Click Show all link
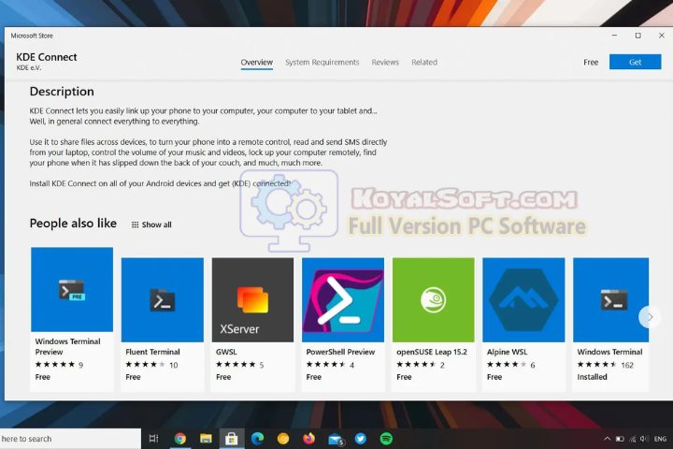Image resolution: width=673 pixels, height=449 pixels. click(x=151, y=224)
